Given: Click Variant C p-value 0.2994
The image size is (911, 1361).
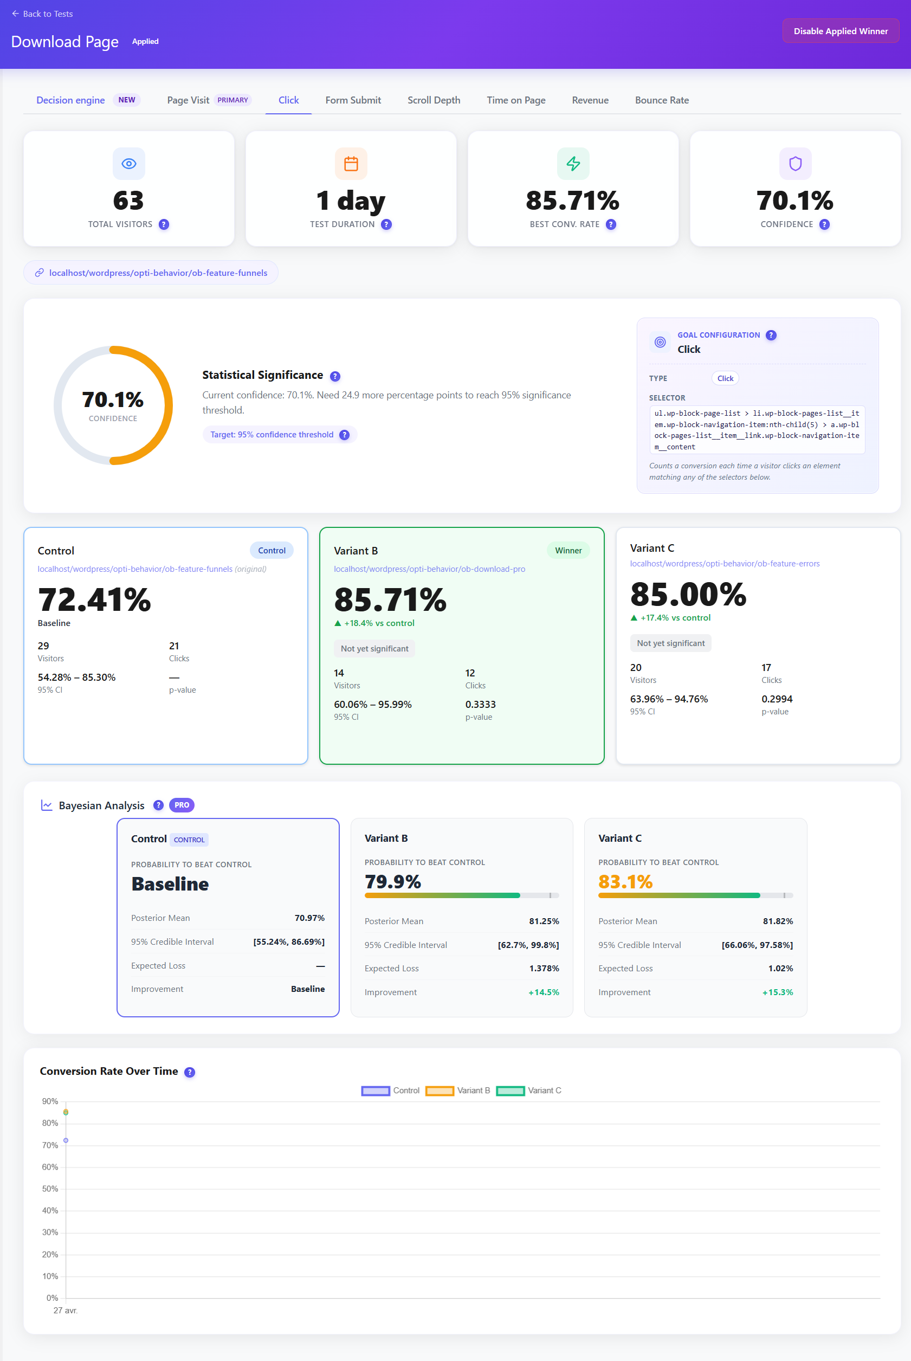Looking at the screenshot, I should click(777, 699).
